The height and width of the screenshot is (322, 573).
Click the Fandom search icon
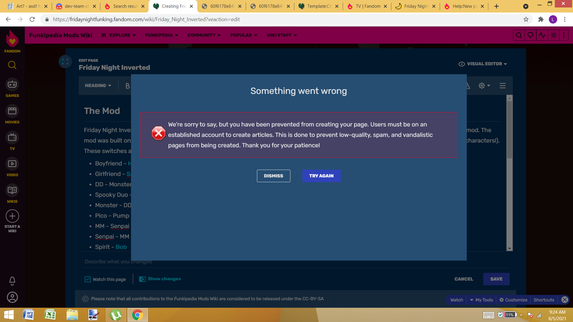pos(12,64)
